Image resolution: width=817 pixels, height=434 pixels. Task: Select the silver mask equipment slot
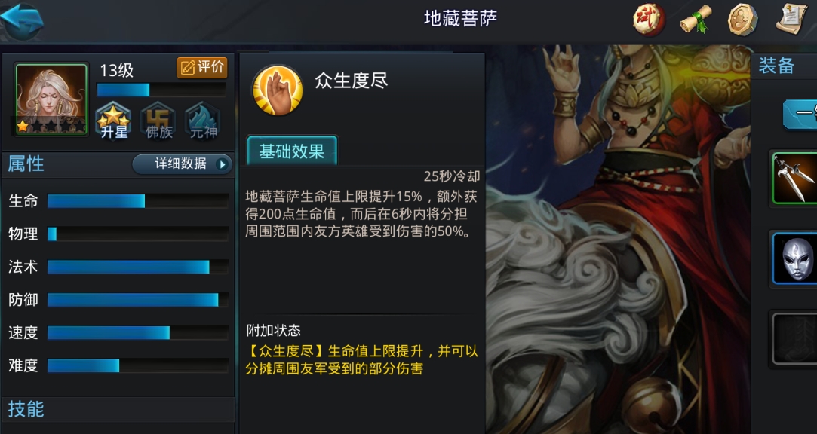(794, 258)
